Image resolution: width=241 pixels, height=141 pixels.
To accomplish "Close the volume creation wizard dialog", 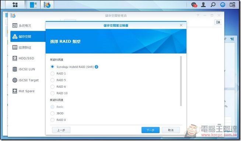I will 181,25.
